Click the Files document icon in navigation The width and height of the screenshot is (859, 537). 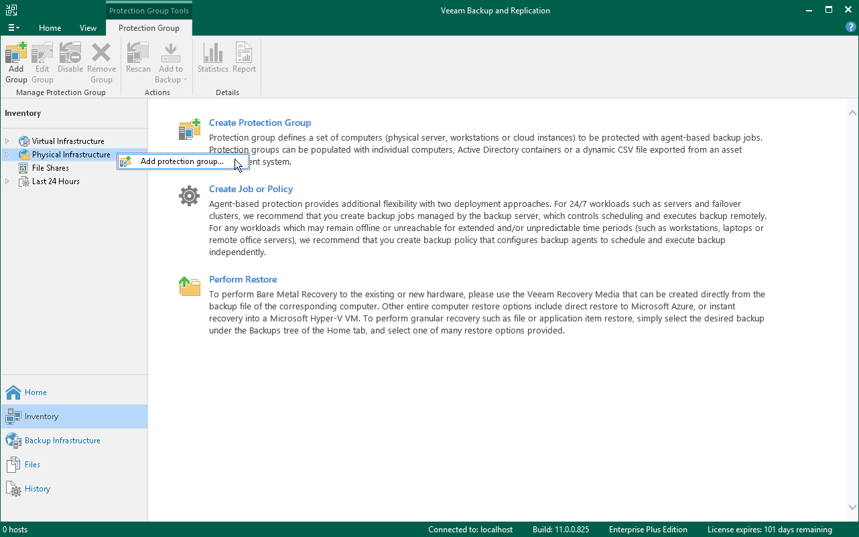click(x=13, y=465)
